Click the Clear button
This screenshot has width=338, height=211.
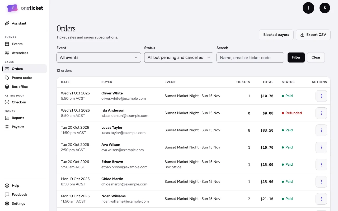click(x=316, y=57)
